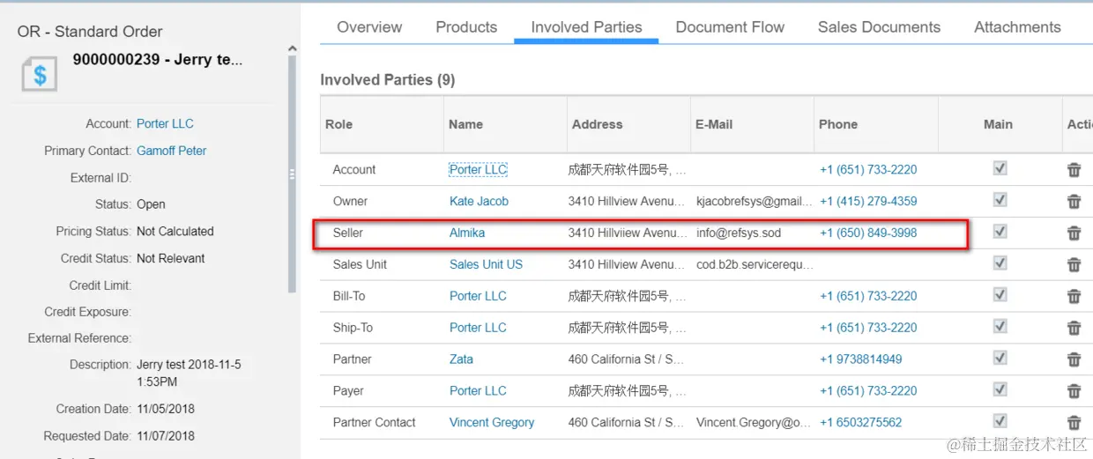Open the Attachments tab
Image resolution: width=1093 pixels, height=459 pixels.
click(x=1017, y=27)
